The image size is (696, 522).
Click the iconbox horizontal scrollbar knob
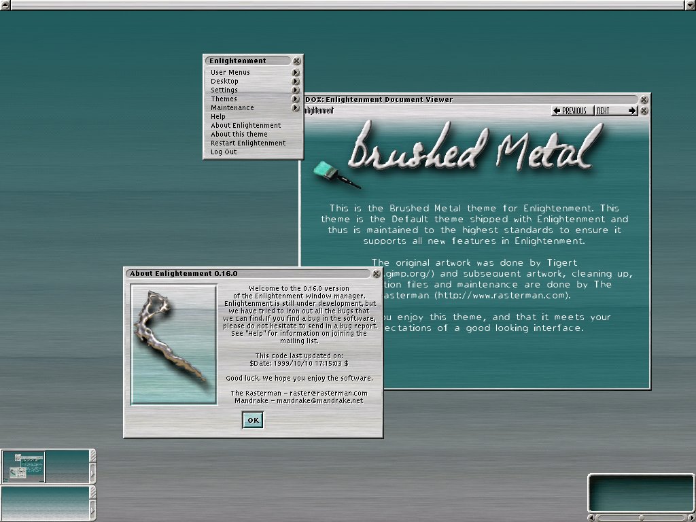(x=640, y=518)
